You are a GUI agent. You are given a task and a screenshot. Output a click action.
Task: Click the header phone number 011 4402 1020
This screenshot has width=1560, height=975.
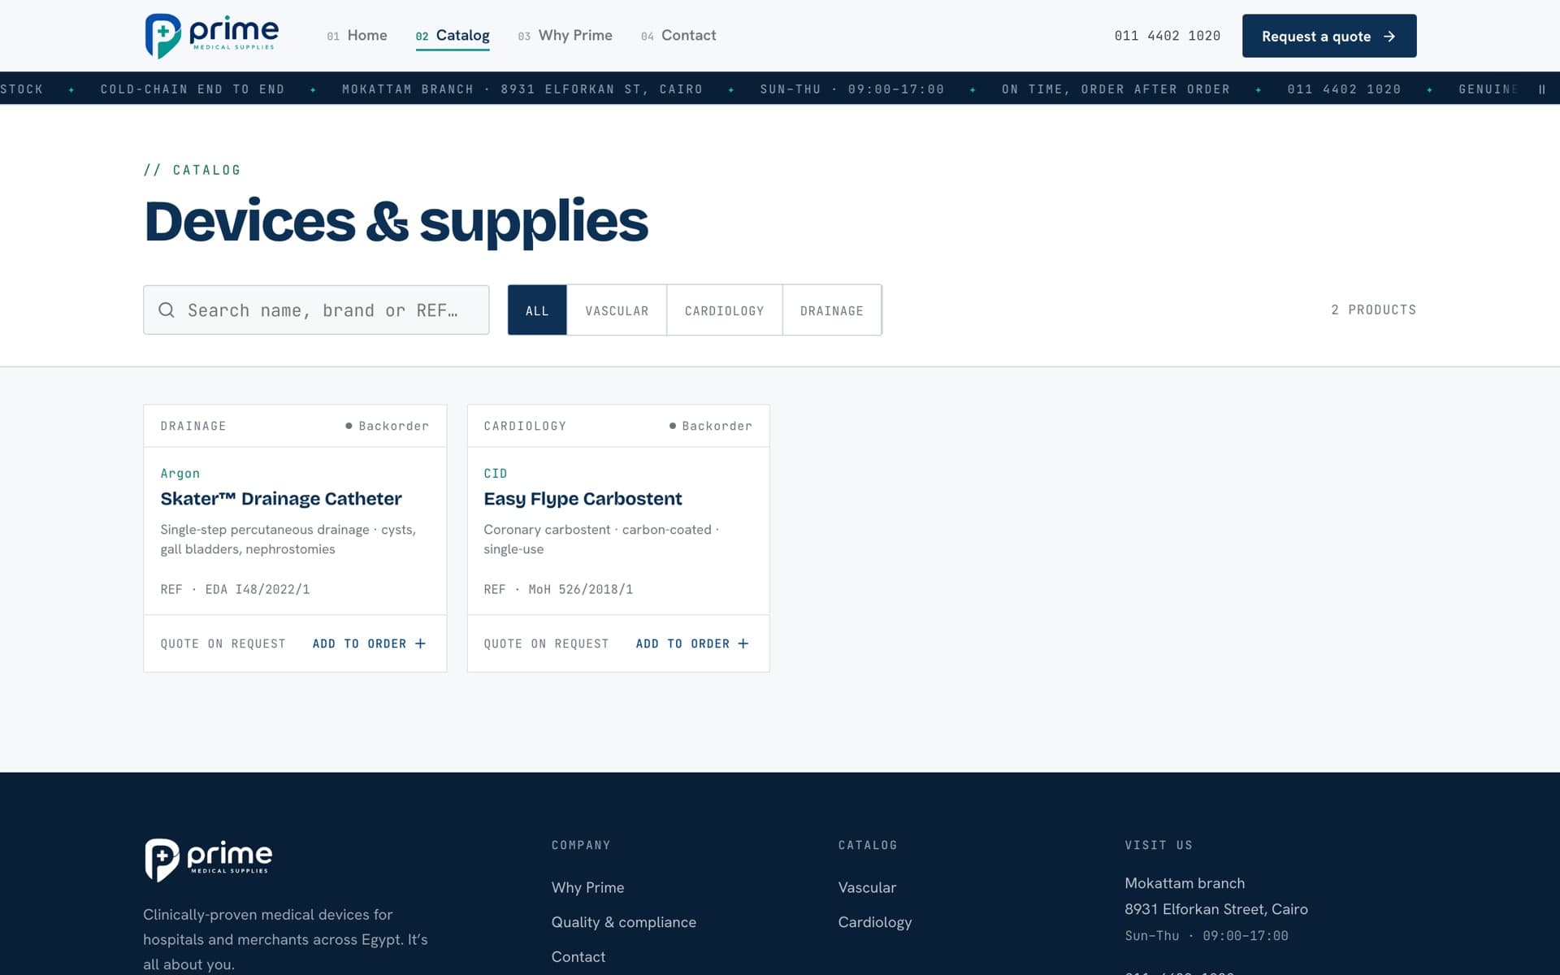point(1168,36)
